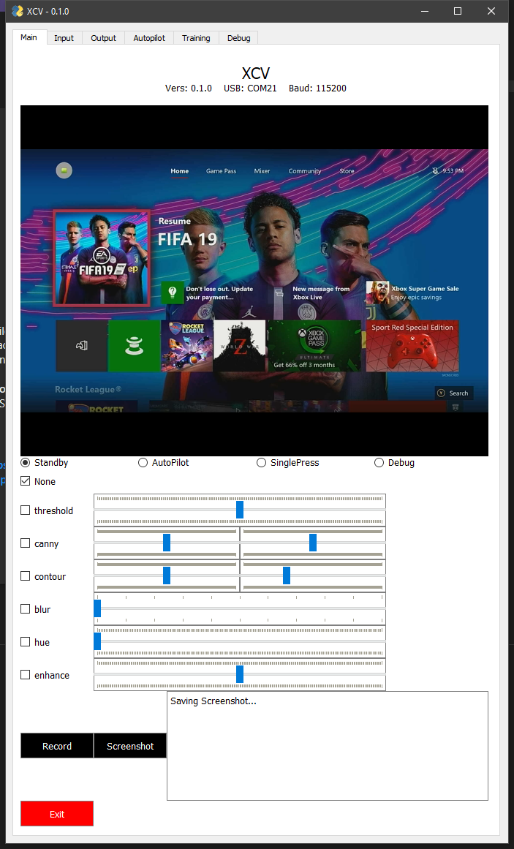The image size is (514, 849).
Task: Click the XCV app icon in title bar
Action: (x=18, y=11)
